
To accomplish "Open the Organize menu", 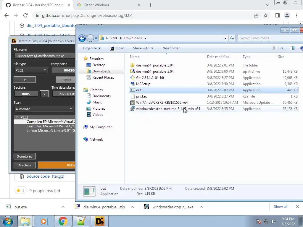I will pos(92,48).
